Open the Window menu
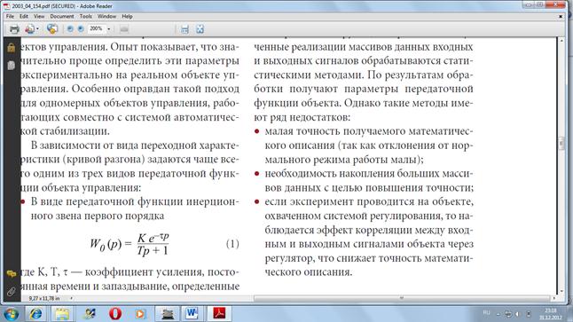 106,17
